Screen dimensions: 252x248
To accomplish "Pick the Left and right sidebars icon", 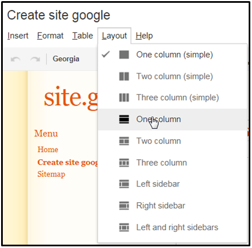I will 124,227.
